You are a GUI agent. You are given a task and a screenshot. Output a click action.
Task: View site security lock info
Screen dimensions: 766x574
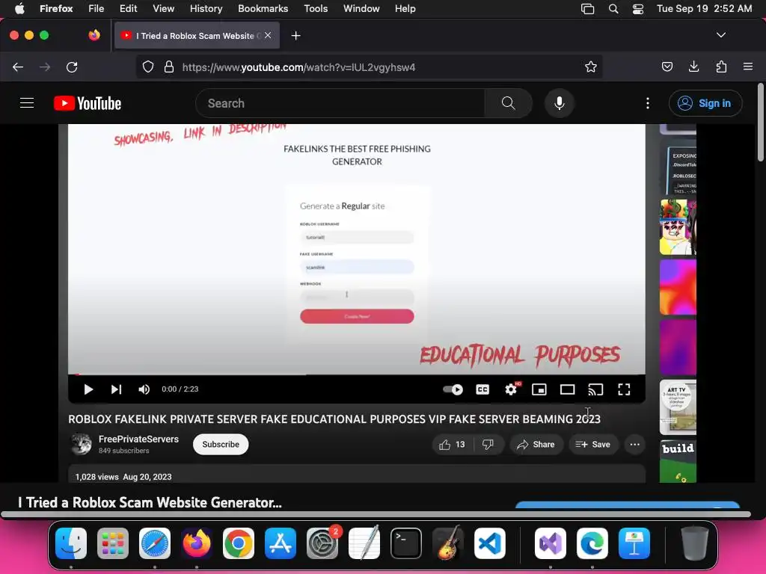pyautogui.click(x=169, y=67)
